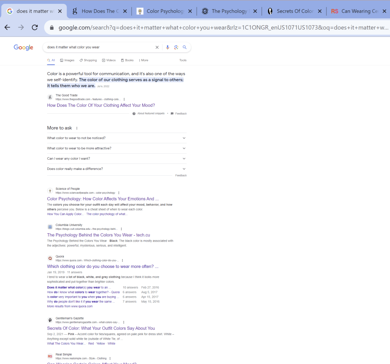
Task: Open three-dot menu beside The Good Trade result
Action: [x=124, y=99]
